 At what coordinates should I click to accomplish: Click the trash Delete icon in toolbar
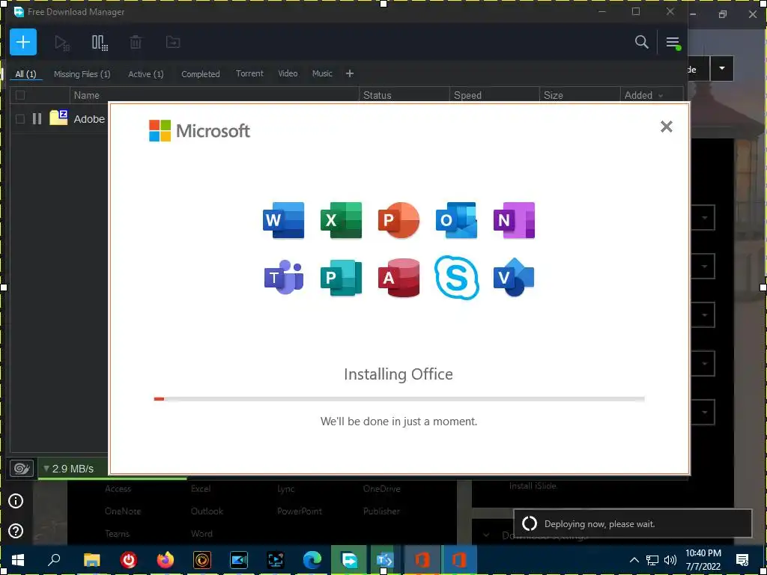[x=136, y=42]
